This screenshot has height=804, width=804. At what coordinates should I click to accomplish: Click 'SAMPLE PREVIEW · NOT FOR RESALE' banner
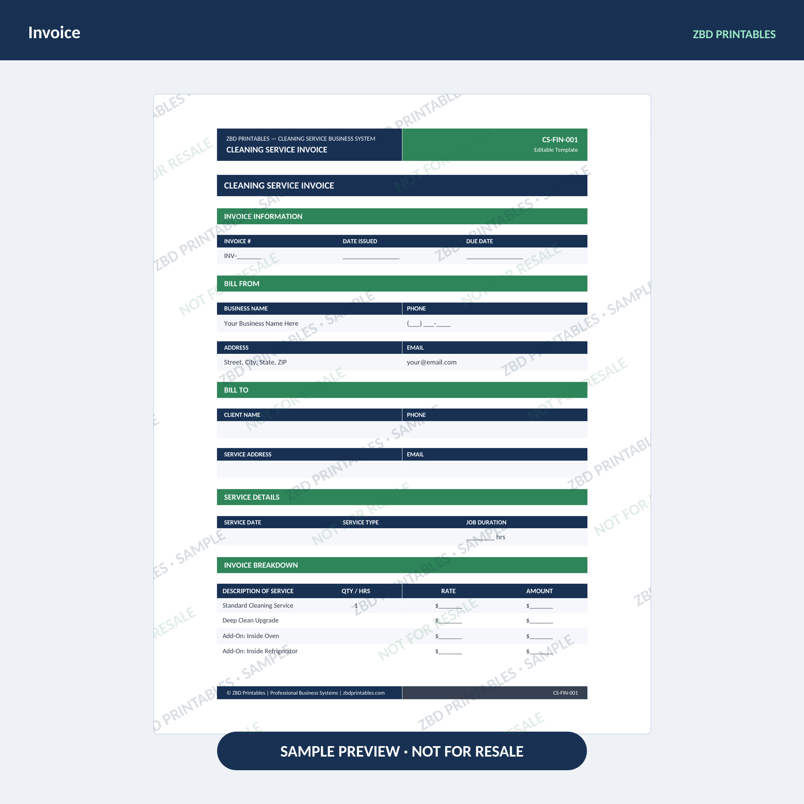(x=402, y=751)
